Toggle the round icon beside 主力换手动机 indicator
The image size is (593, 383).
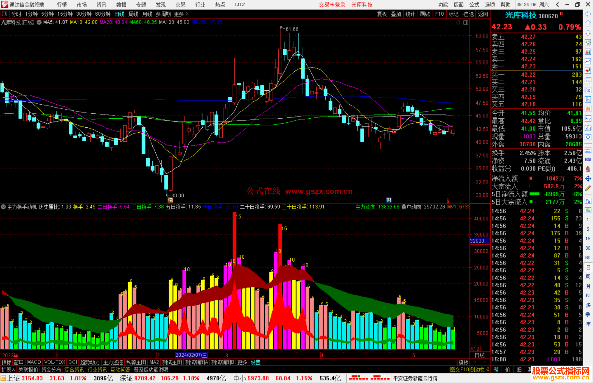click(x=4, y=207)
